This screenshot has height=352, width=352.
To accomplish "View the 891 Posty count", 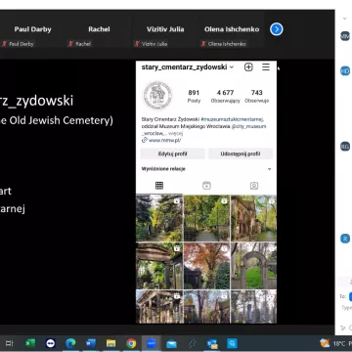I will tap(194, 96).
